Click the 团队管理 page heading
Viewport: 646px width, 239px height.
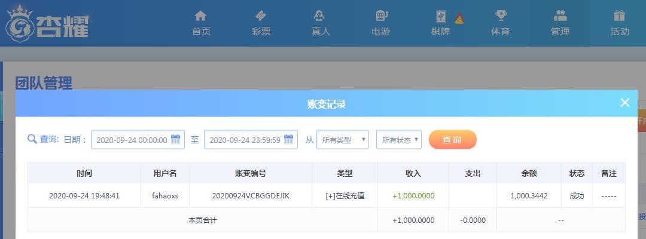tap(44, 82)
